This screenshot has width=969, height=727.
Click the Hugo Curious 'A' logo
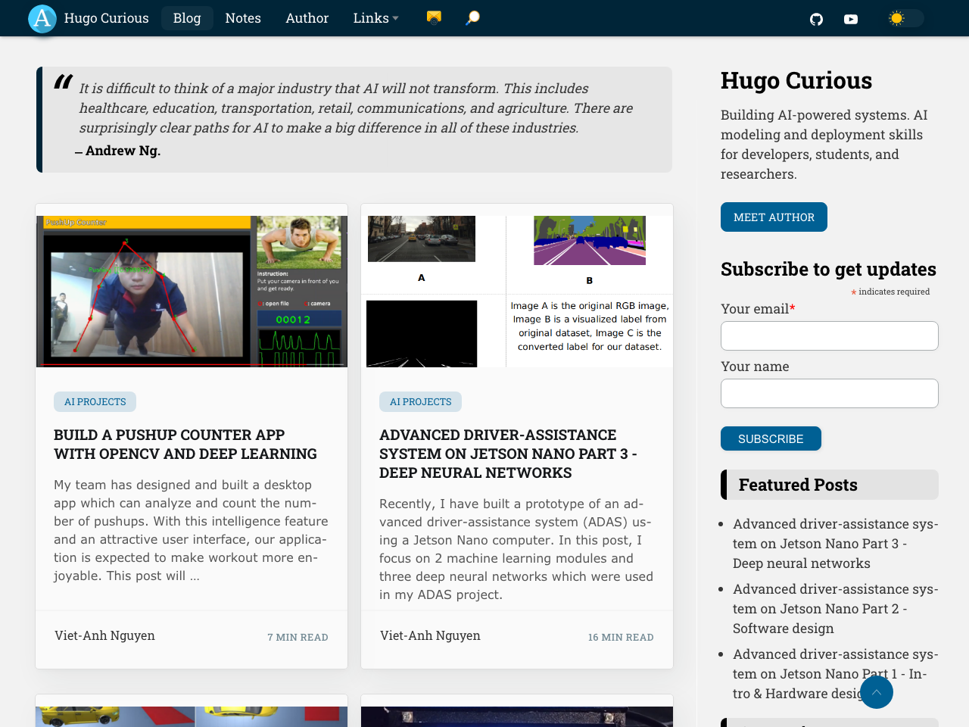click(42, 18)
